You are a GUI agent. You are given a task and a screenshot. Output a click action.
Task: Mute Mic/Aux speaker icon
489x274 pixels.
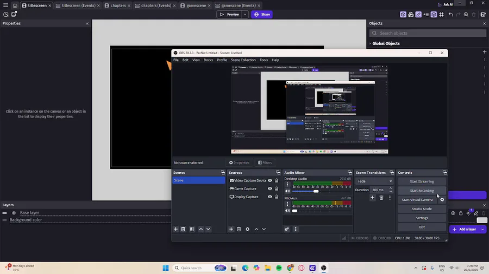pos(287,211)
